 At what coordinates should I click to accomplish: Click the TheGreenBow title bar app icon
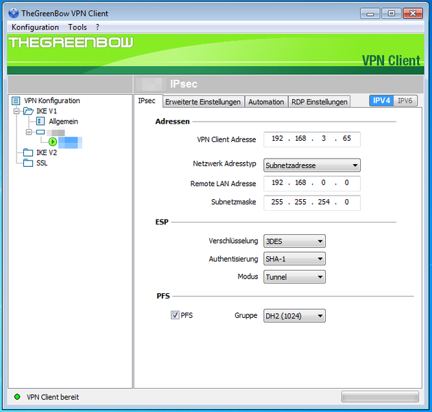coord(13,13)
